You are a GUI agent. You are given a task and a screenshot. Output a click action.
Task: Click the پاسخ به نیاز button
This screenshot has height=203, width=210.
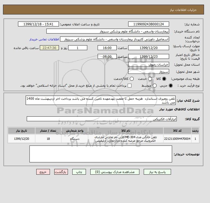pyautogui.click(x=157, y=172)
